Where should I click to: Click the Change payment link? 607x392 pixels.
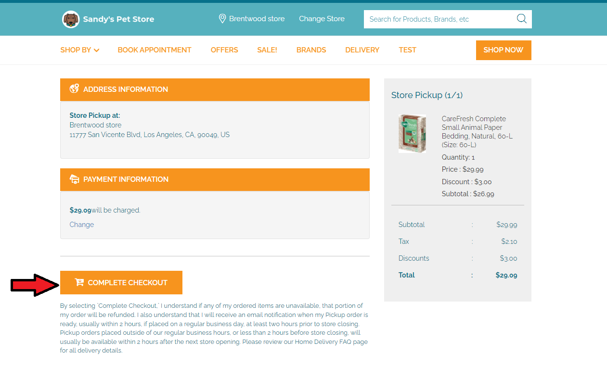tap(82, 225)
